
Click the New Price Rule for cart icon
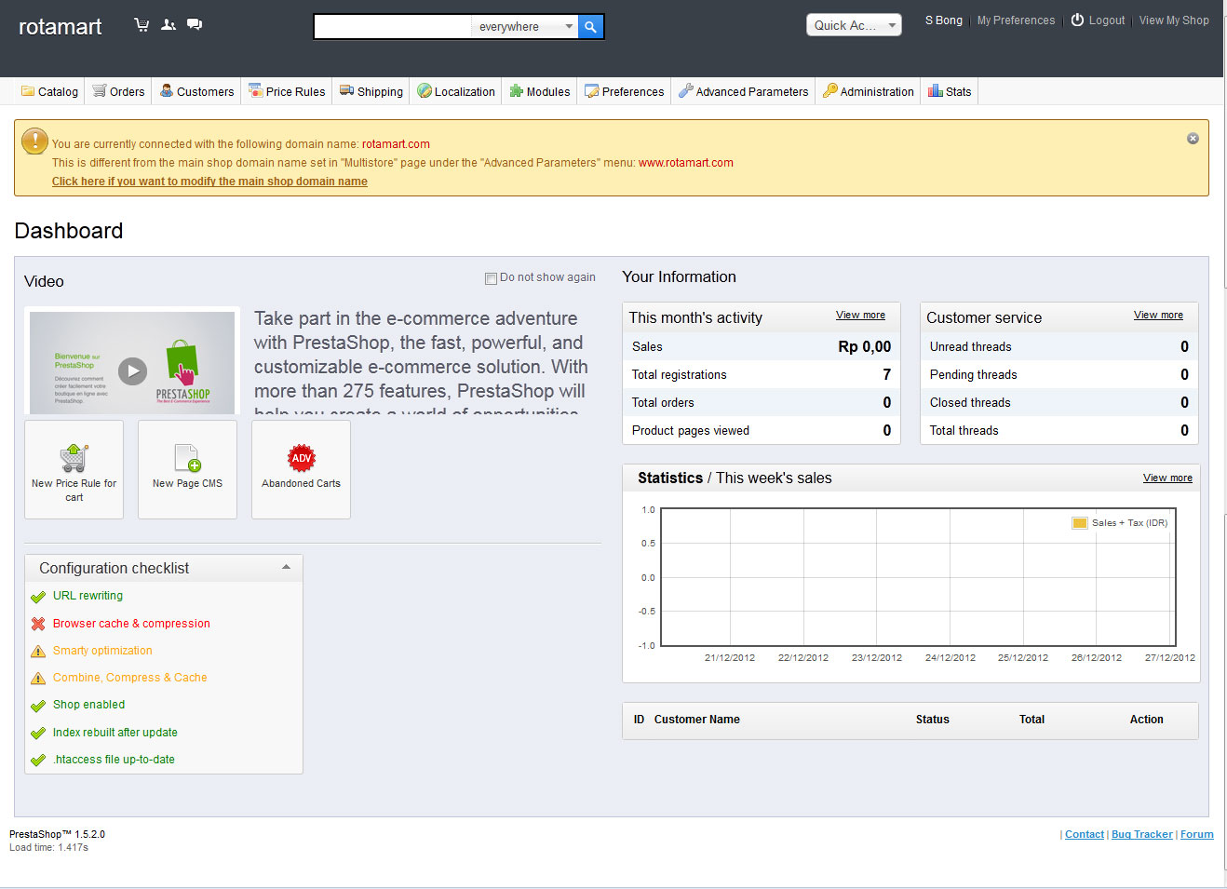pos(74,458)
